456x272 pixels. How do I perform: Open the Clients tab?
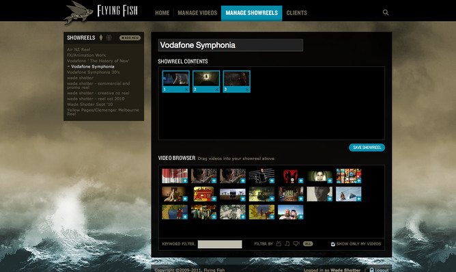(x=297, y=13)
